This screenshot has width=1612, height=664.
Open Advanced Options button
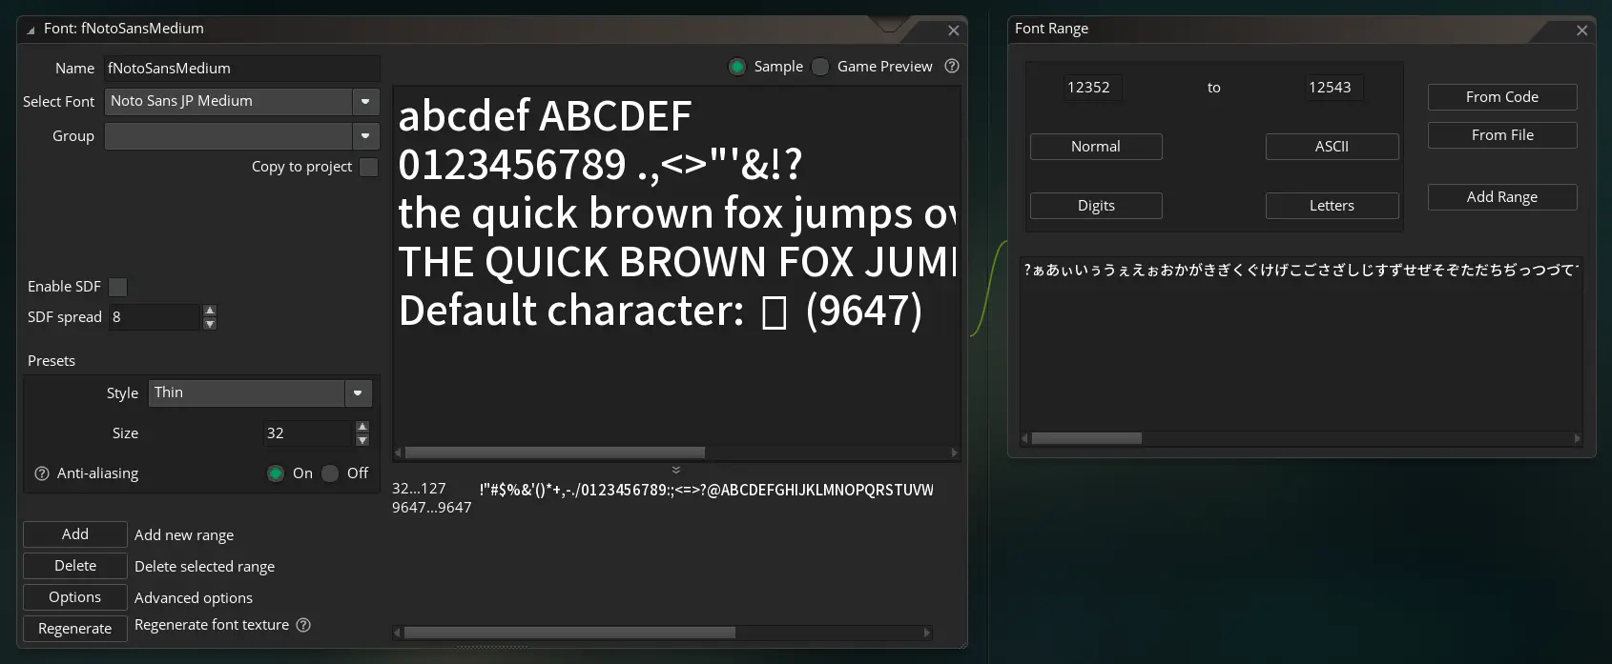tap(75, 597)
